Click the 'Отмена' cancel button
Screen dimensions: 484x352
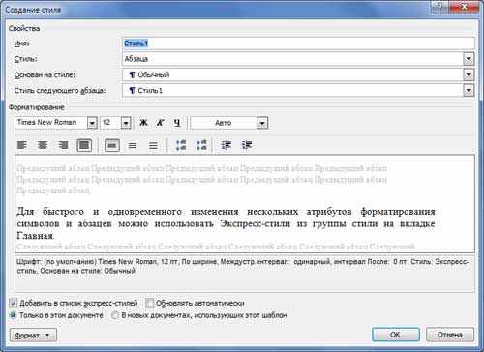pyautogui.click(x=450, y=335)
